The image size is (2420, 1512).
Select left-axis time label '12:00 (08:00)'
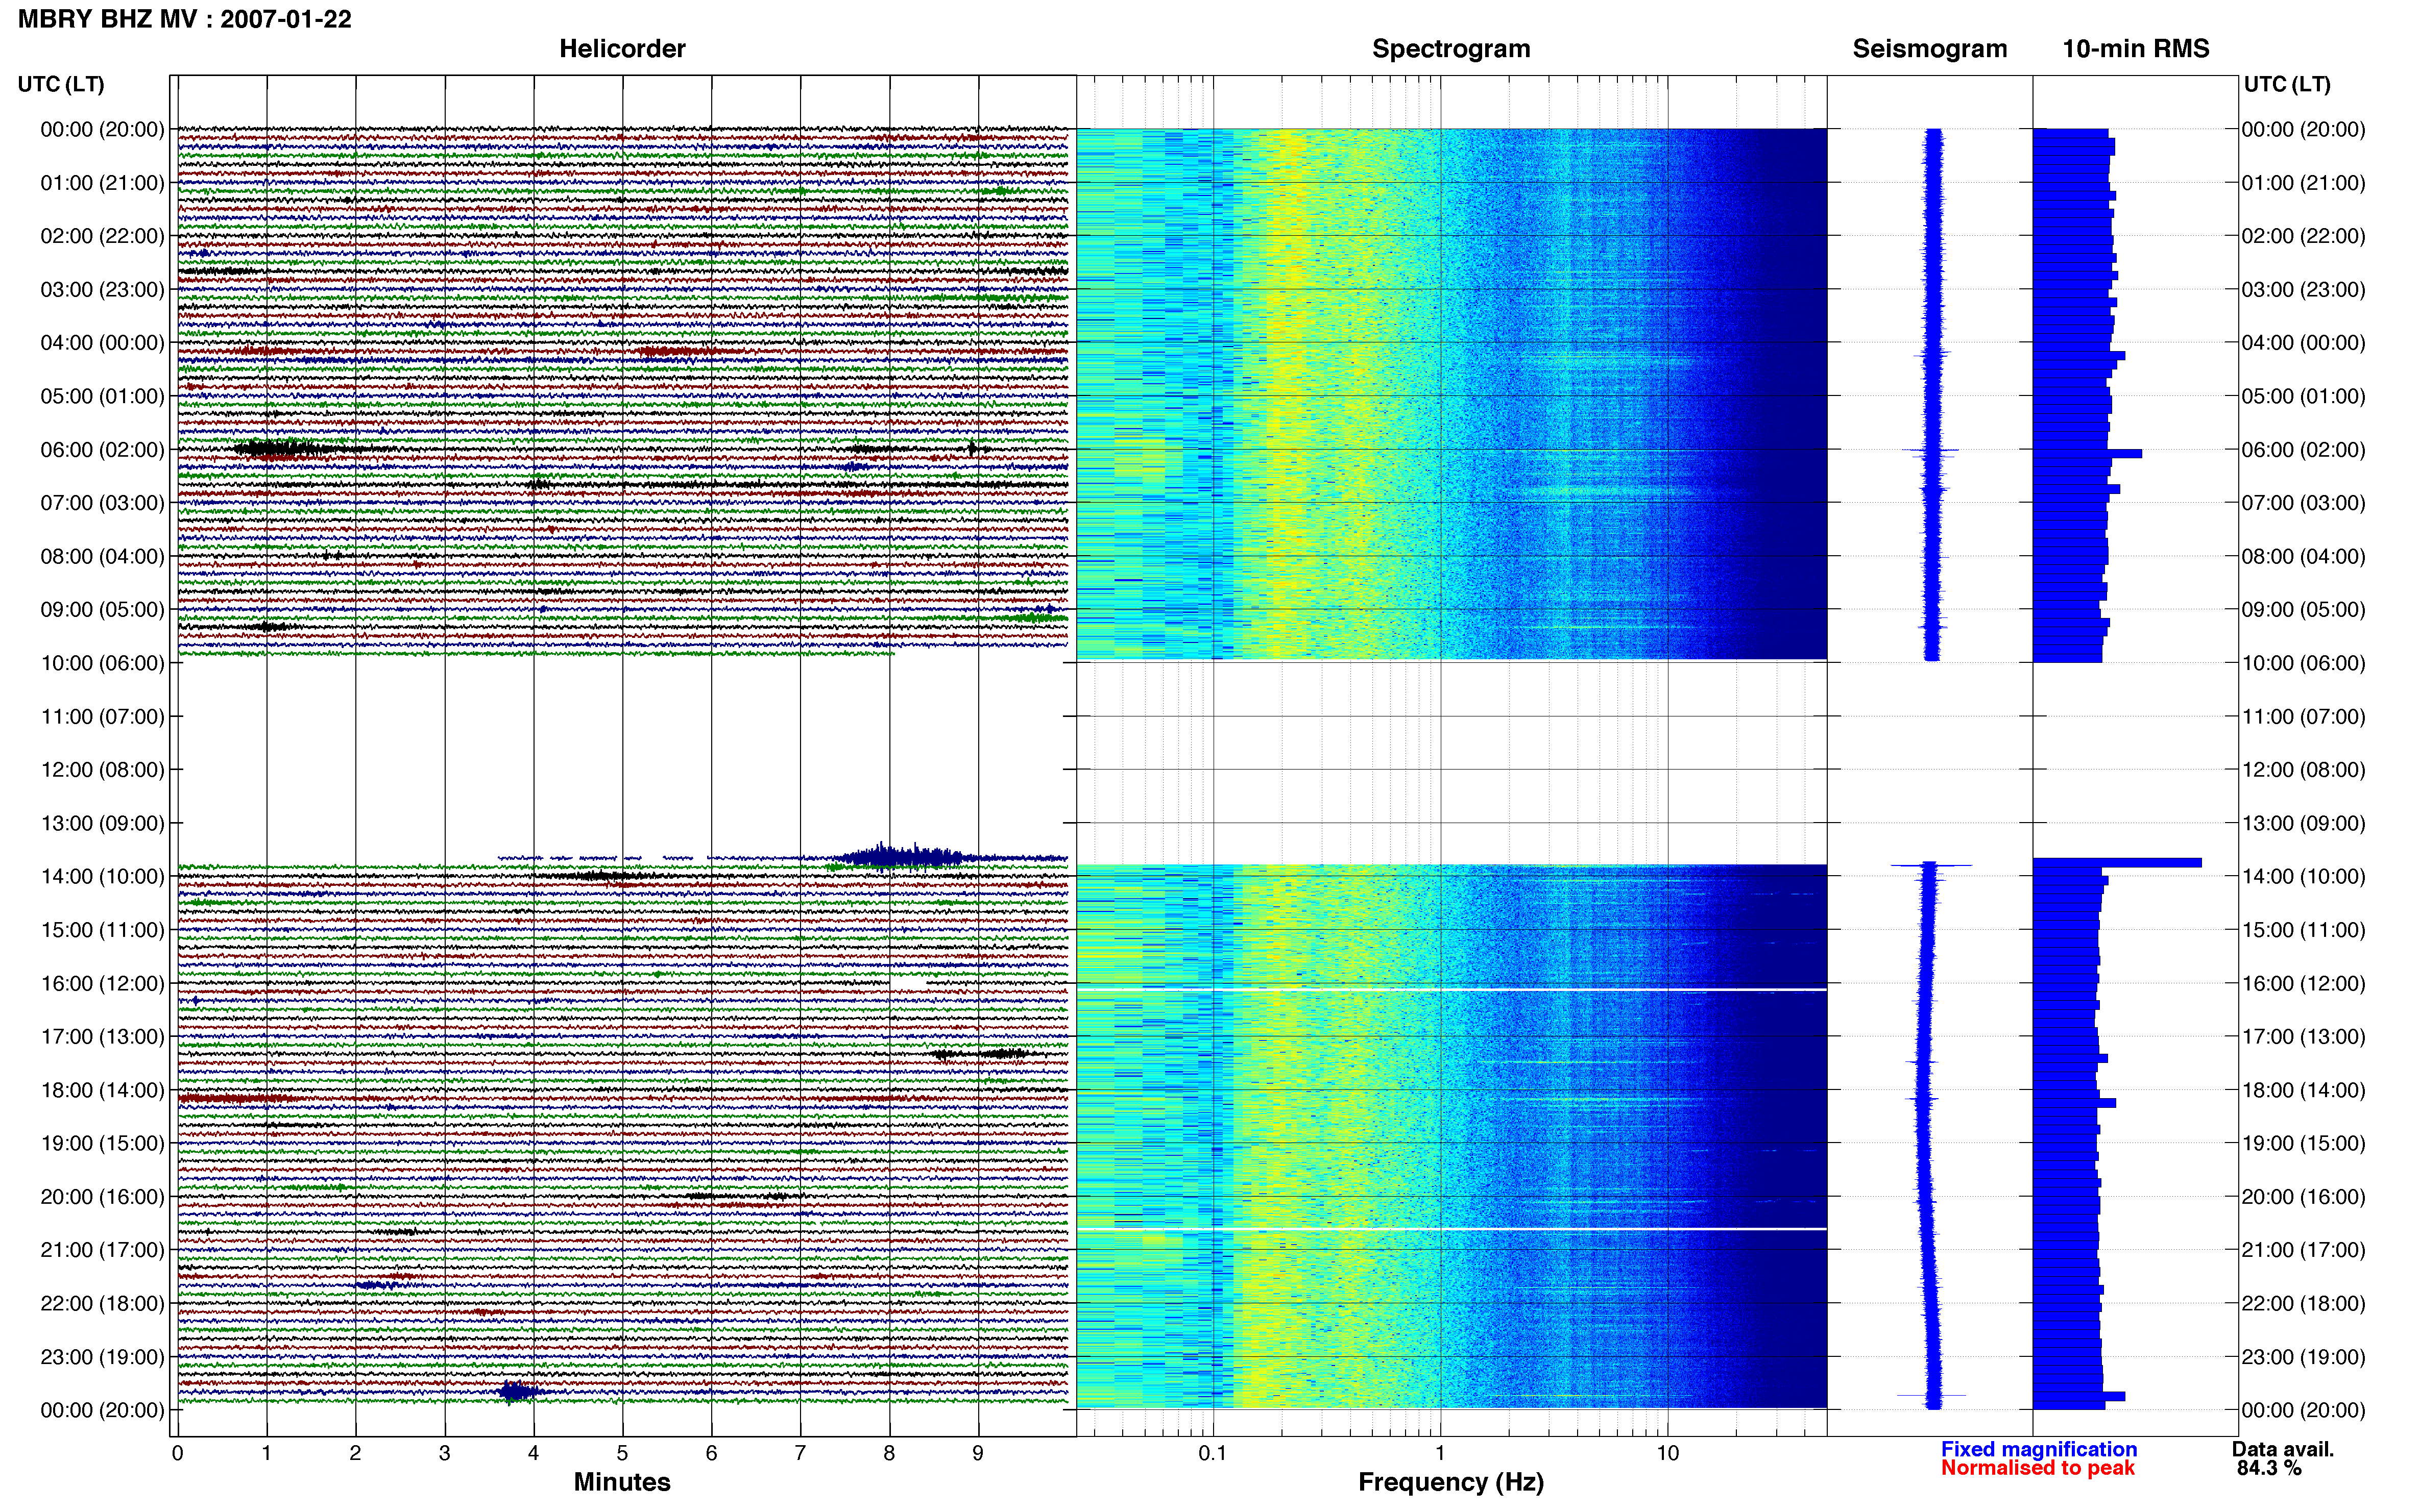102,770
